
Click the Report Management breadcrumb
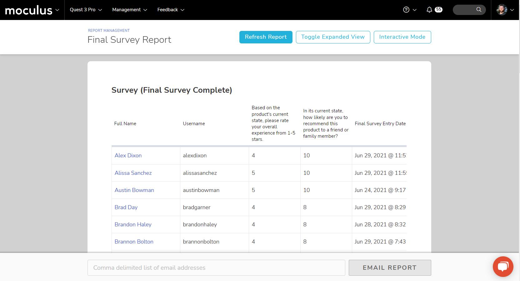tap(109, 30)
